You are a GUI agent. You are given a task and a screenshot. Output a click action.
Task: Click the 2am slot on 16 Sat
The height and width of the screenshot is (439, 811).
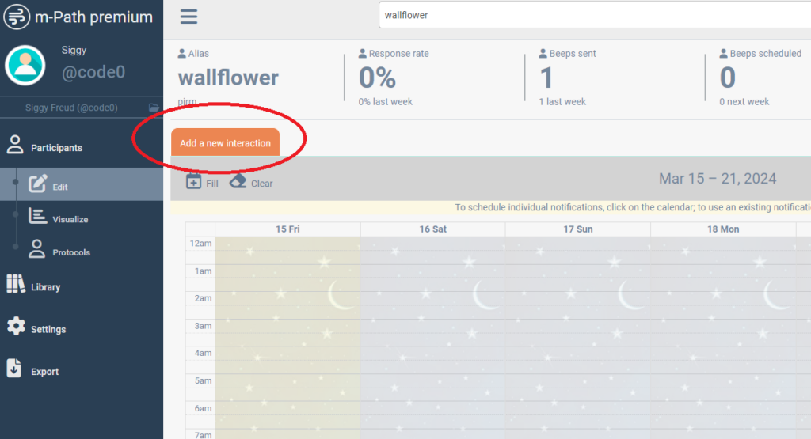pyautogui.click(x=432, y=298)
